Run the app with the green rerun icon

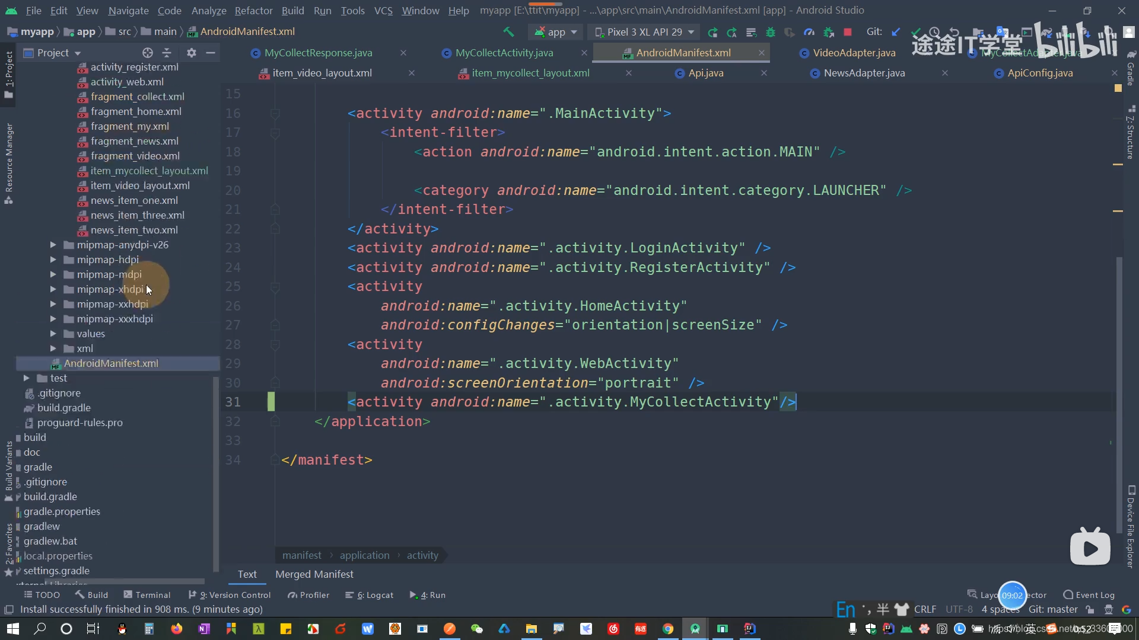(712, 32)
